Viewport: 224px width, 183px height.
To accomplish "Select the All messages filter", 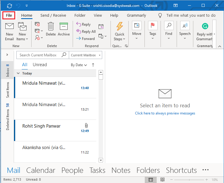I will click(24, 65).
